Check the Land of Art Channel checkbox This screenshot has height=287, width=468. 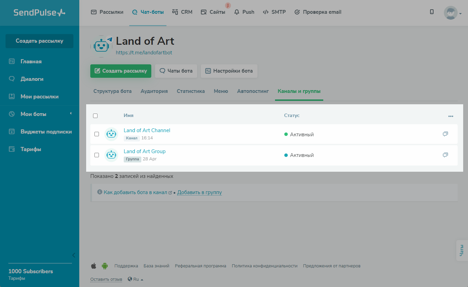(97, 134)
